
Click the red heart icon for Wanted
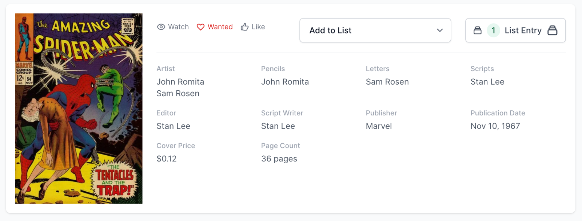[200, 27]
